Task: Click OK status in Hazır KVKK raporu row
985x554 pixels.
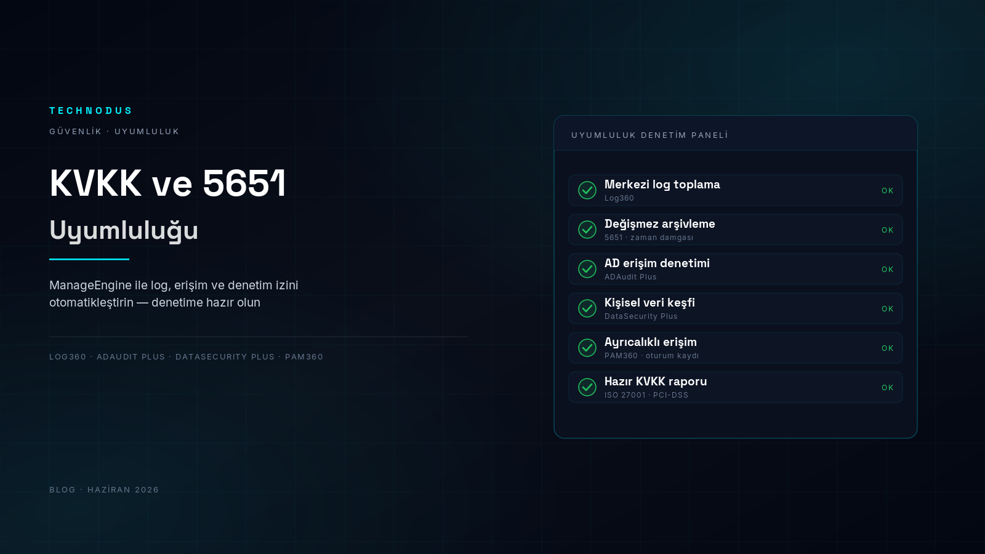Action: (887, 388)
